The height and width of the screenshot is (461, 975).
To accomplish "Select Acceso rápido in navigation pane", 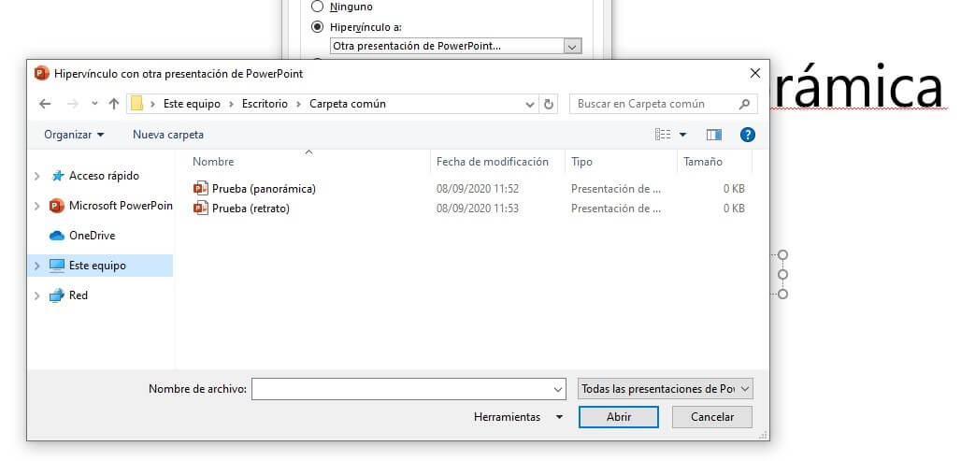I will coord(104,176).
